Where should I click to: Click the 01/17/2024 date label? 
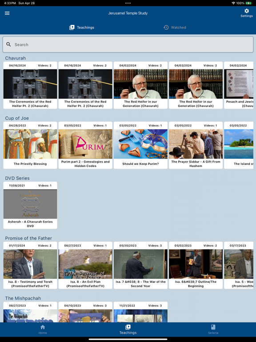[x=17, y=246]
